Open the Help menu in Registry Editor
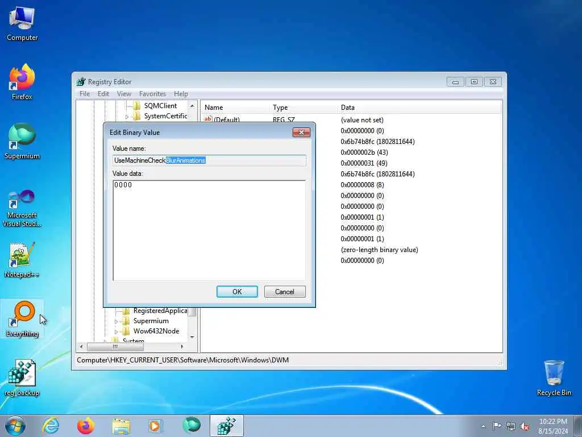 point(181,94)
